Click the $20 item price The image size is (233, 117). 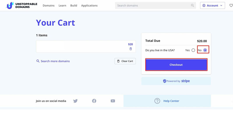(130, 44)
